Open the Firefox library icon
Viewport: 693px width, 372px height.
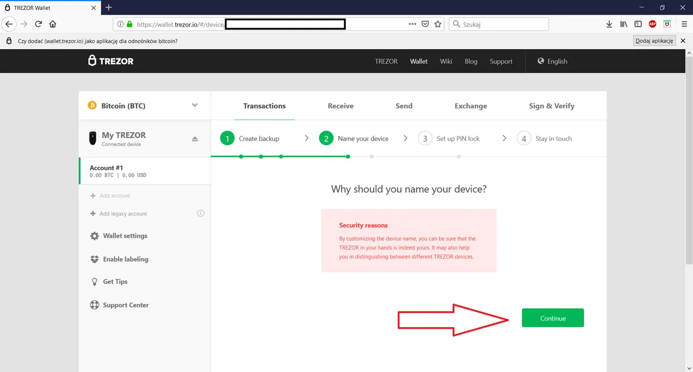tap(624, 24)
